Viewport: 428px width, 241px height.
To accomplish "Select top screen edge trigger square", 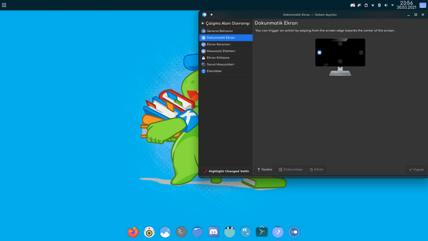I will (340, 43).
